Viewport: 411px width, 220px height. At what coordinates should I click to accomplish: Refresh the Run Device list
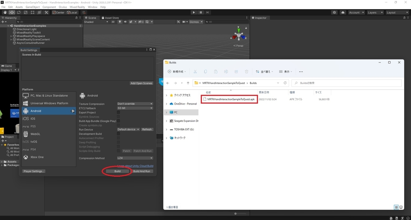(x=147, y=129)
